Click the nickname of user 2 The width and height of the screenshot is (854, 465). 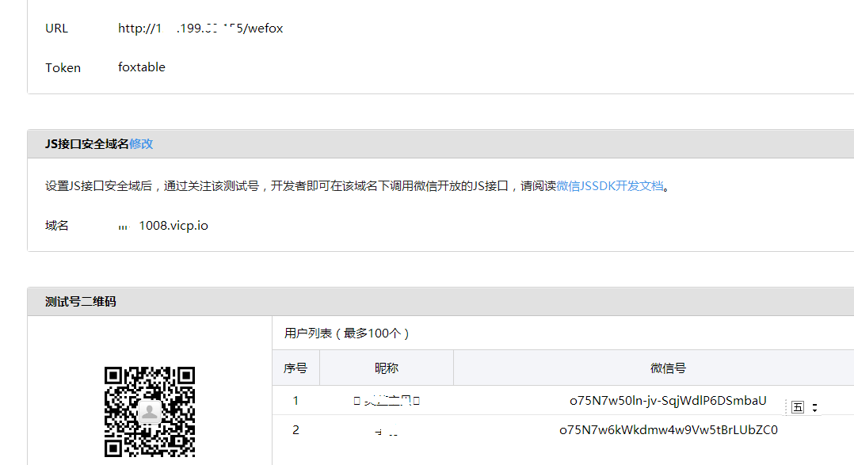(x=386, y=432)
